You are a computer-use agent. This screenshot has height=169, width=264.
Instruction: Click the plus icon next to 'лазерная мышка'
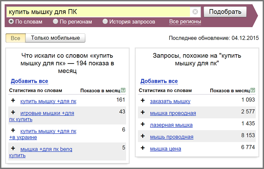tap(143, 124)
